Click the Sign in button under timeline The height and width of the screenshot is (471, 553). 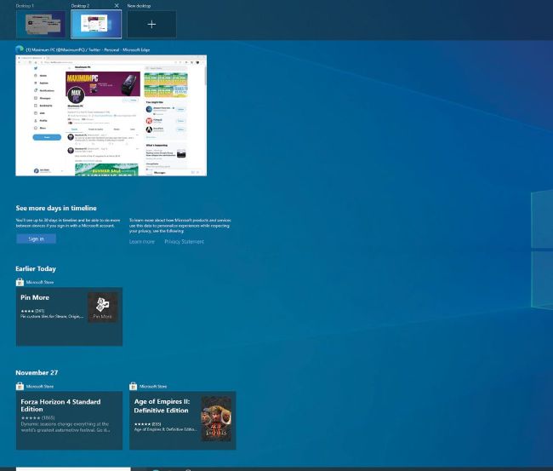coord(36,239)
